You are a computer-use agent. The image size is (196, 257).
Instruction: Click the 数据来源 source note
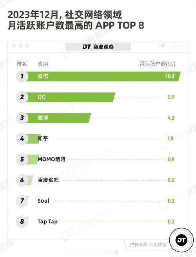point(148,245)
